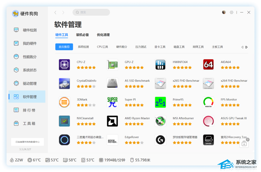Open the AS SSD Benchmark icon
The width and height of the screenshot is (261, 172).
coord(112,83)
